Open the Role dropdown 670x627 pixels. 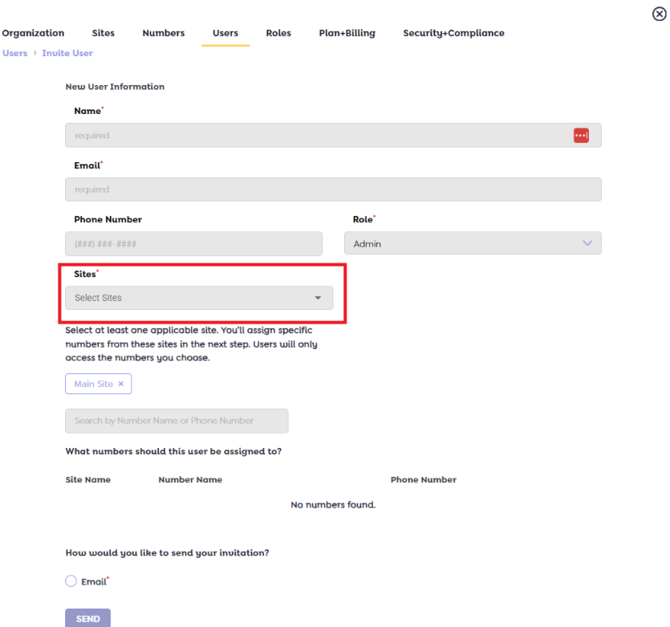pyautogui.click(x=472, y=244)
